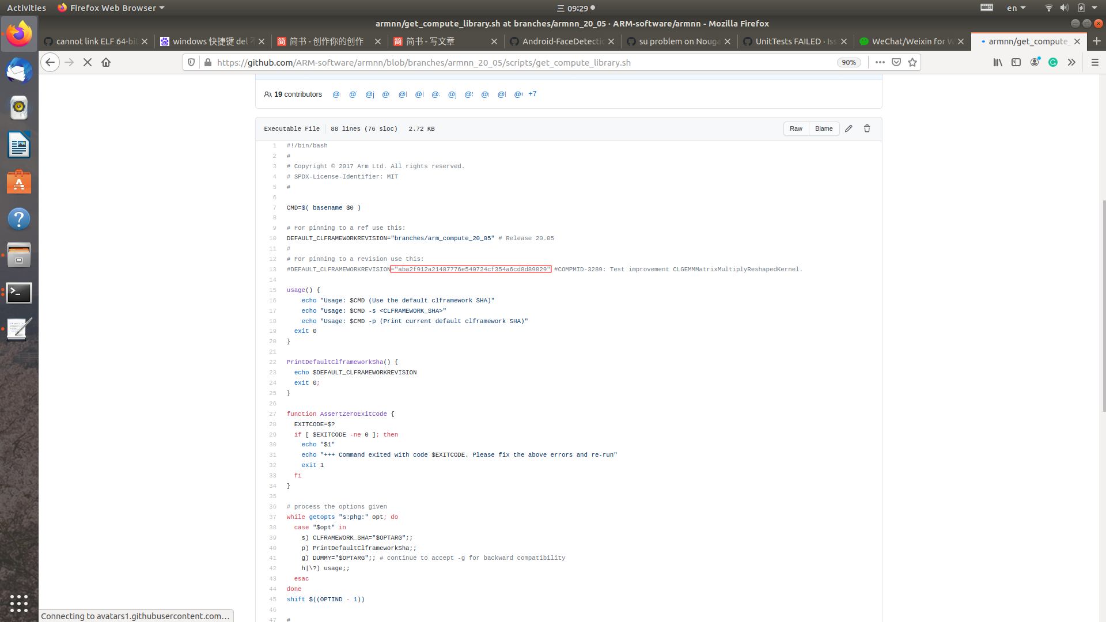Open the 09:29 clock calendar
This screenshot has height=622, width=1106.
click(576, 8)
